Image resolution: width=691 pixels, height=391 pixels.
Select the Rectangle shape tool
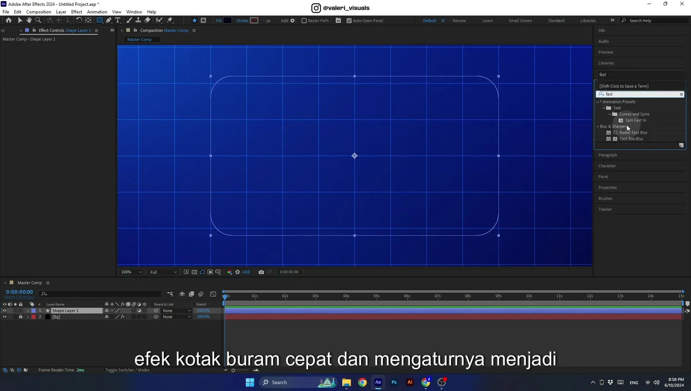[x=100, y=20]
